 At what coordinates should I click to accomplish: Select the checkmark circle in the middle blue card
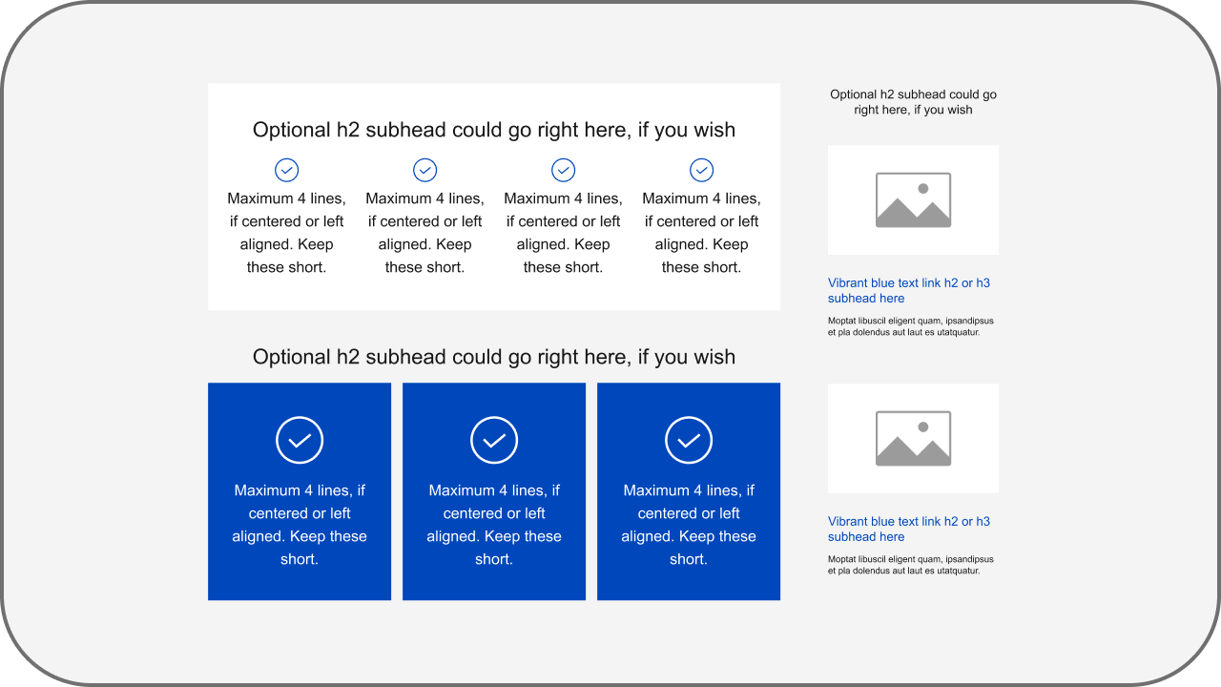(x=494, y=441)
